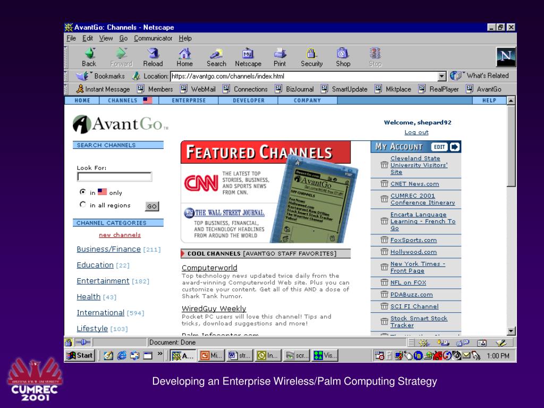Screen dimensions: 544x408
Task: Click the EDIT button in My Account
Action: pos(439,147)
